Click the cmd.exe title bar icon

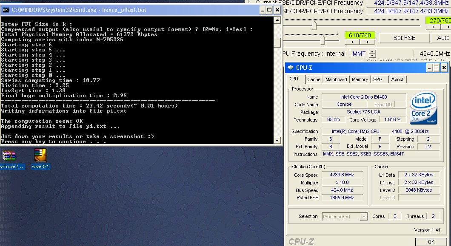[6, 10]
